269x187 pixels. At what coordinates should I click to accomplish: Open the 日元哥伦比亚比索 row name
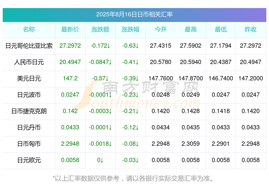29,46
